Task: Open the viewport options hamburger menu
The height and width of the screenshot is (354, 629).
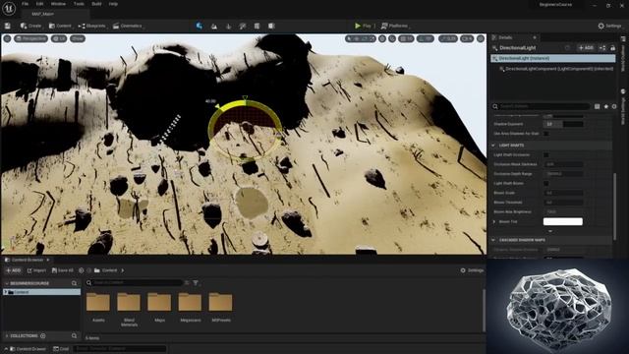Action: click(x=7, y=38)
